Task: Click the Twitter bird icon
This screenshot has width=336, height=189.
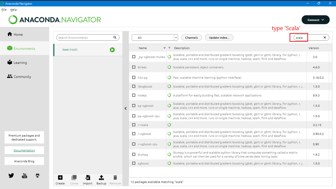Action: coord(11,176)
